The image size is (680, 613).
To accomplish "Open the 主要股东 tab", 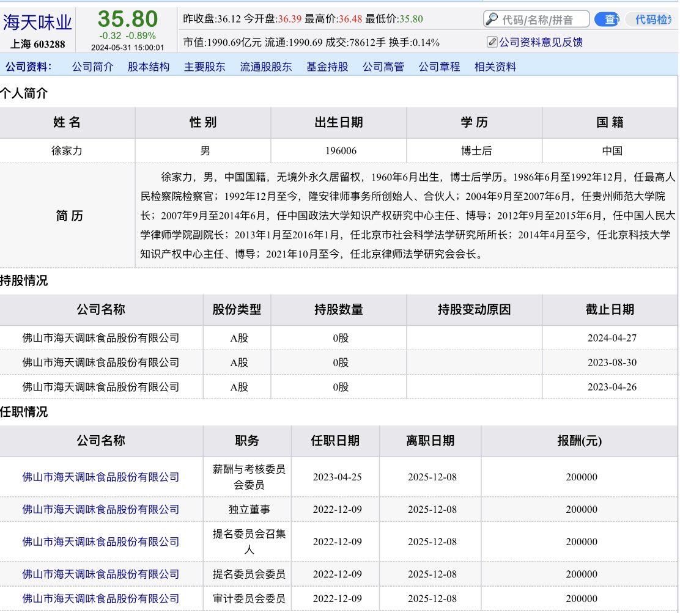I will click(x=205, y=67).
